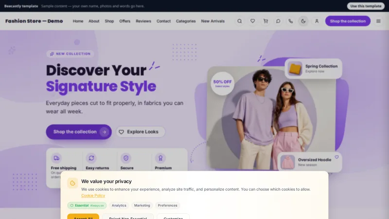
Task: Open the Contact menu item
Action: [163, 21]
